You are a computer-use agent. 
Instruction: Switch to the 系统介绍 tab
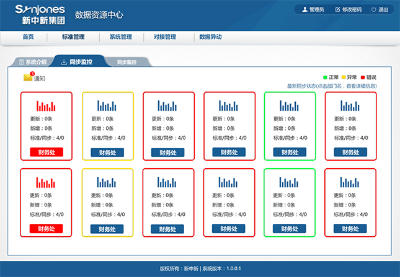coord(32,62)
